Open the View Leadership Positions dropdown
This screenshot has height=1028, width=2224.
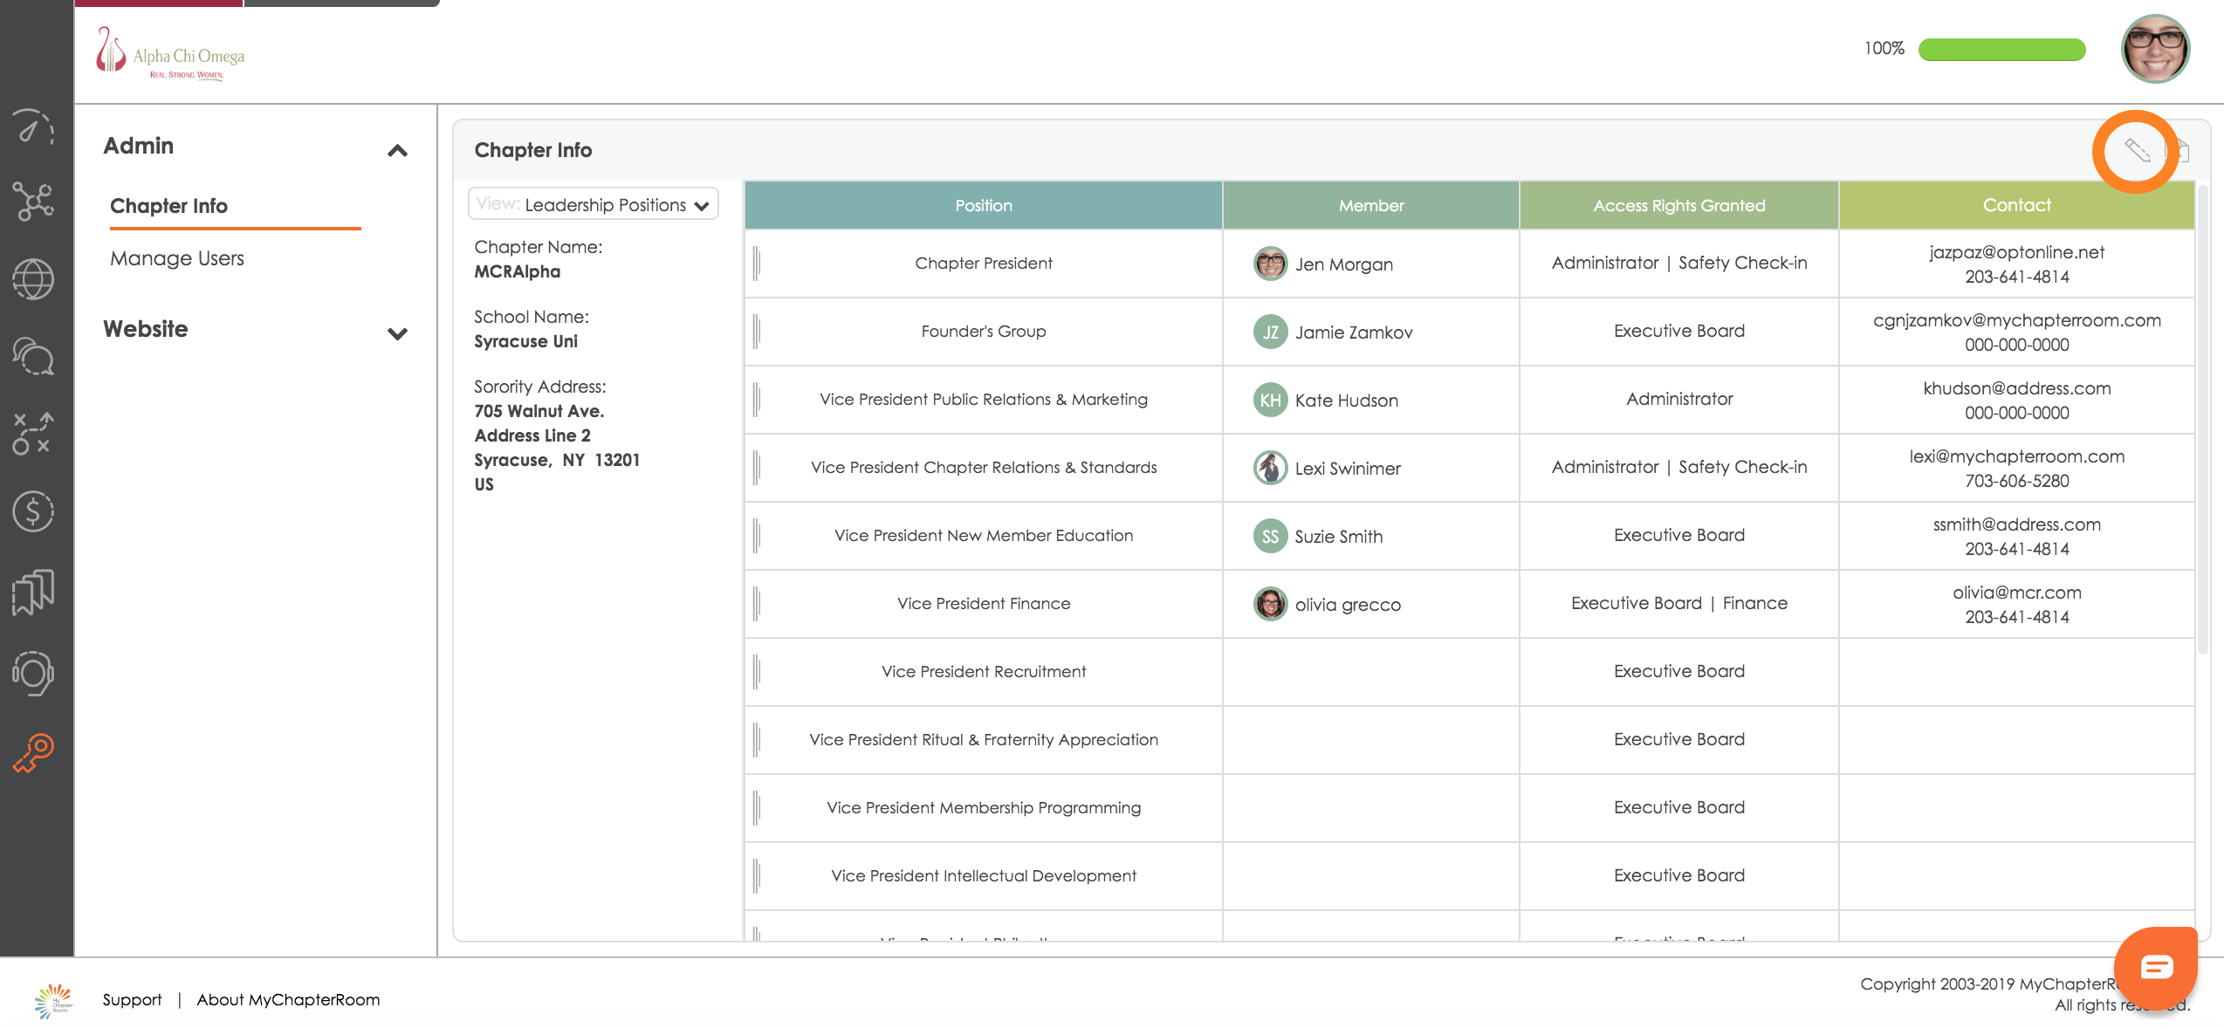[594, 205]
